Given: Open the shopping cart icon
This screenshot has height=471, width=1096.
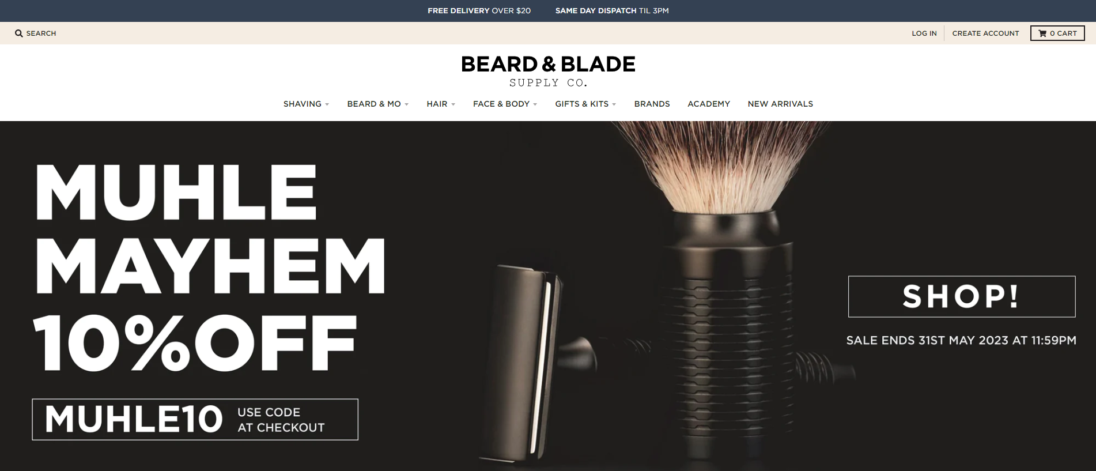Looking at the screenshot, I should (x=1042, y=33).
